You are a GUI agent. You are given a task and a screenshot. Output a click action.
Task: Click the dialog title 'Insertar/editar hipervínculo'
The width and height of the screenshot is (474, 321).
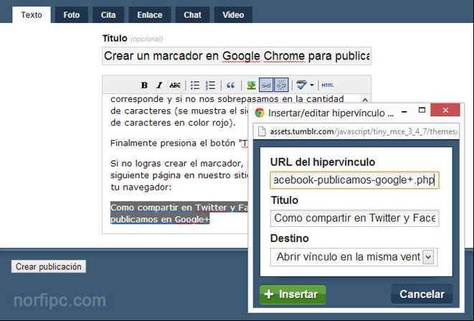pyautogui.click(x=331, y=113)
